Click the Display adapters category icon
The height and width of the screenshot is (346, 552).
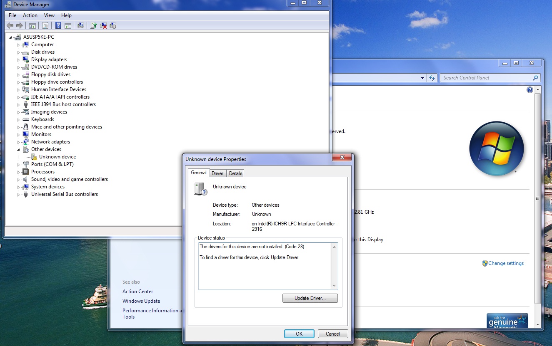(x=26, y=59)
